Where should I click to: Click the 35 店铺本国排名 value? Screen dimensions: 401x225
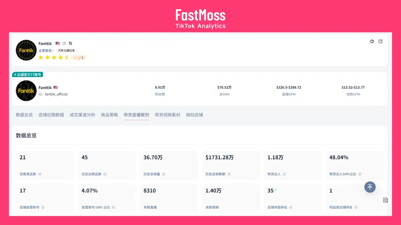click(x=270, y=190)
